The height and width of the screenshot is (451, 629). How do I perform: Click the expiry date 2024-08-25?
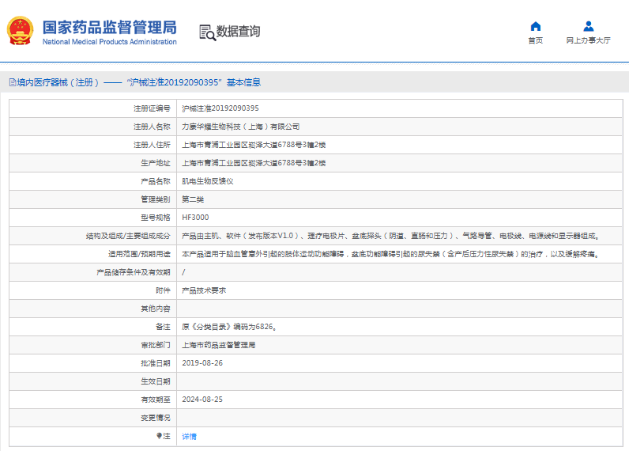pyautogui.click(x=202, y=400)
